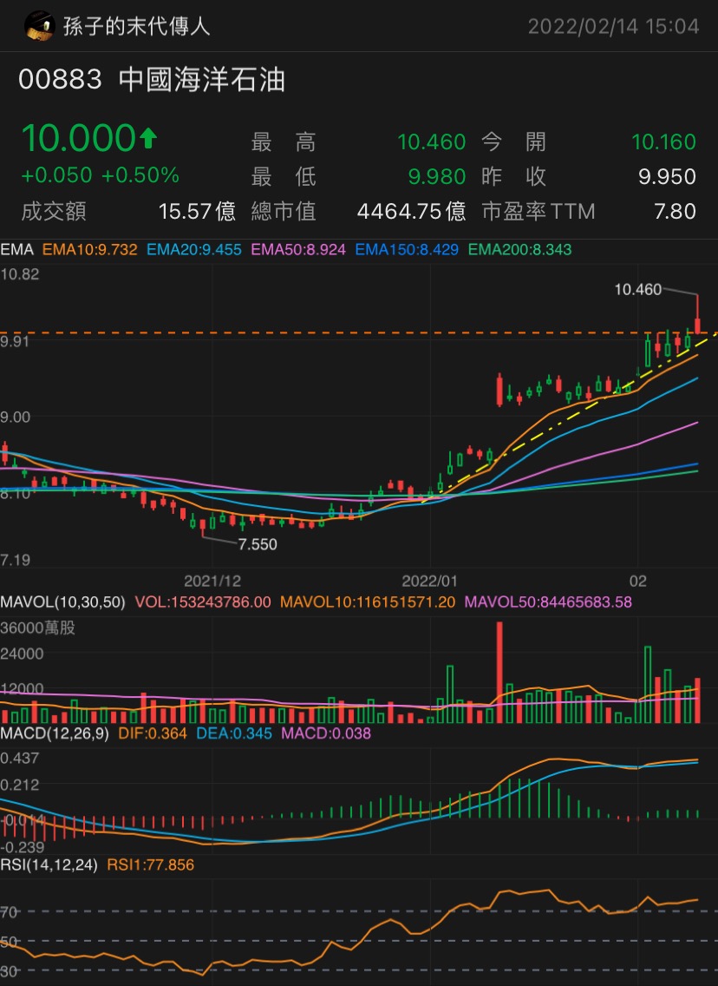Screen dimensions: 718x986
Task: Open the EMA indicator label
Action: click(17, 250)
